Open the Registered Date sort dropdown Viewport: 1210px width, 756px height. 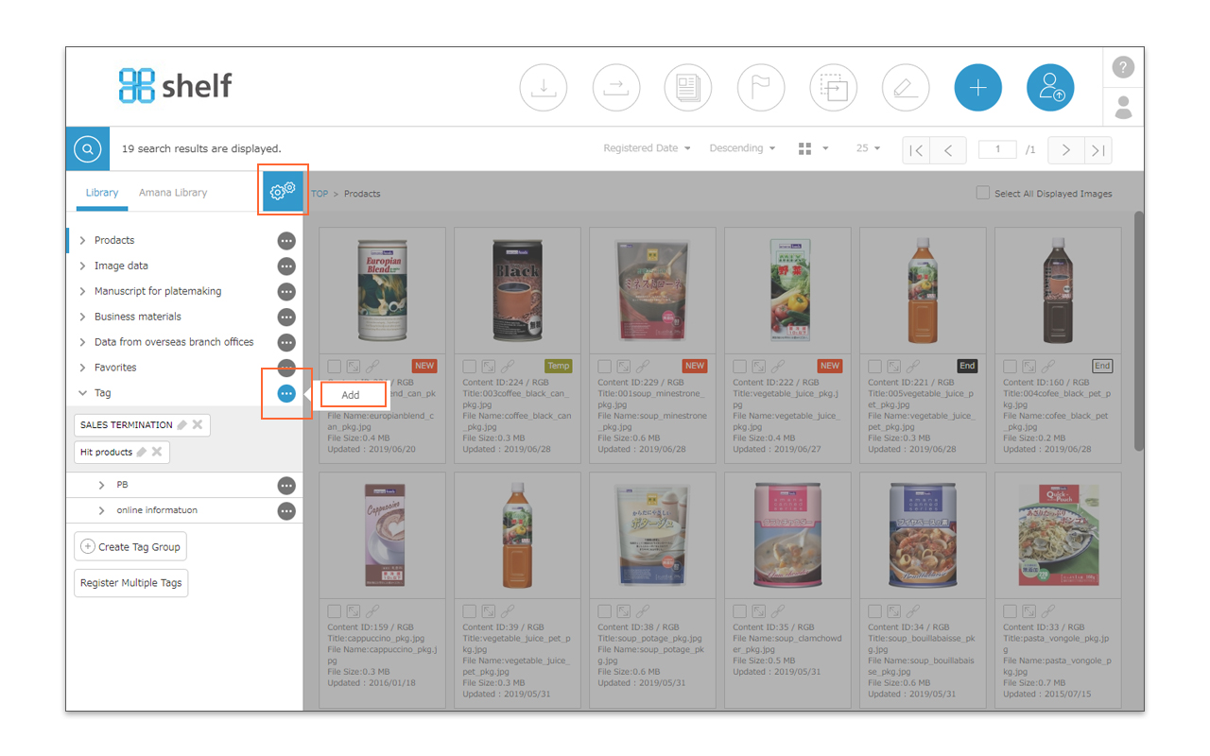[647, 148]
